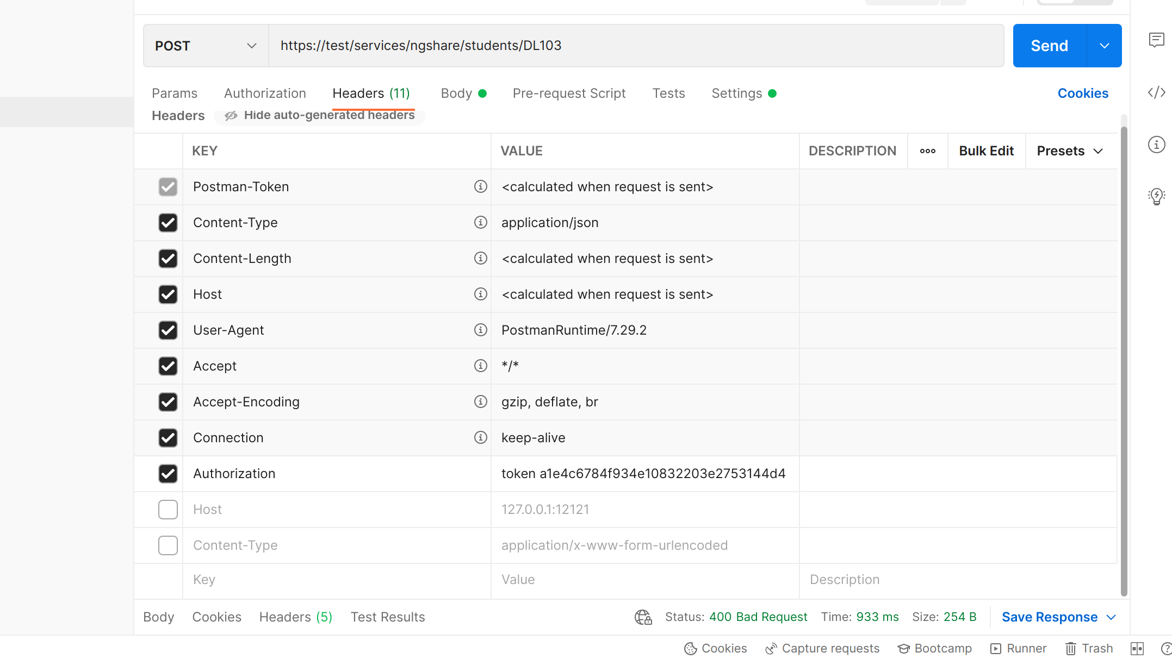Image resolution: width=1172 pixels, height=659 pixels.
Task: Open the comments panel on the right sidebar
Action: (x=1157, y=40)
